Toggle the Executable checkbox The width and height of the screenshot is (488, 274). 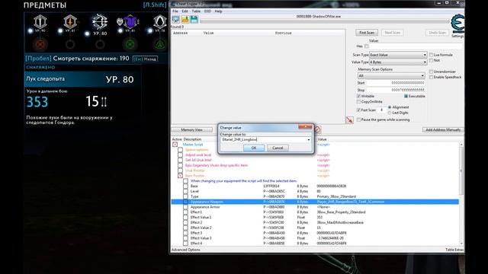tap(406, 96)
